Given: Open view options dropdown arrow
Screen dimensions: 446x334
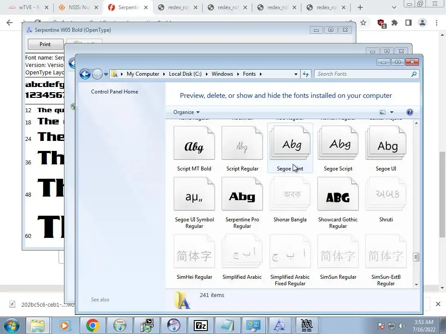Looking at the screenshot, I should point(392,112).
